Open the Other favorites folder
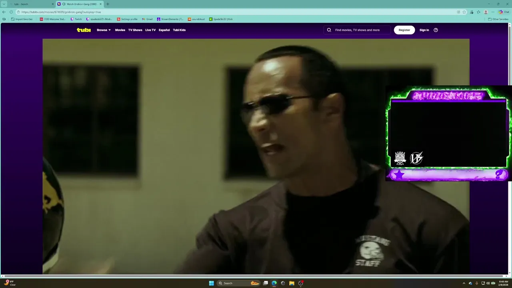This screenshot has width=512, height=288. 498,19
